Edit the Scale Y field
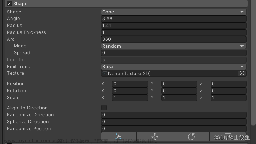This screenshot has height=144, width=256. click(179, 98)
